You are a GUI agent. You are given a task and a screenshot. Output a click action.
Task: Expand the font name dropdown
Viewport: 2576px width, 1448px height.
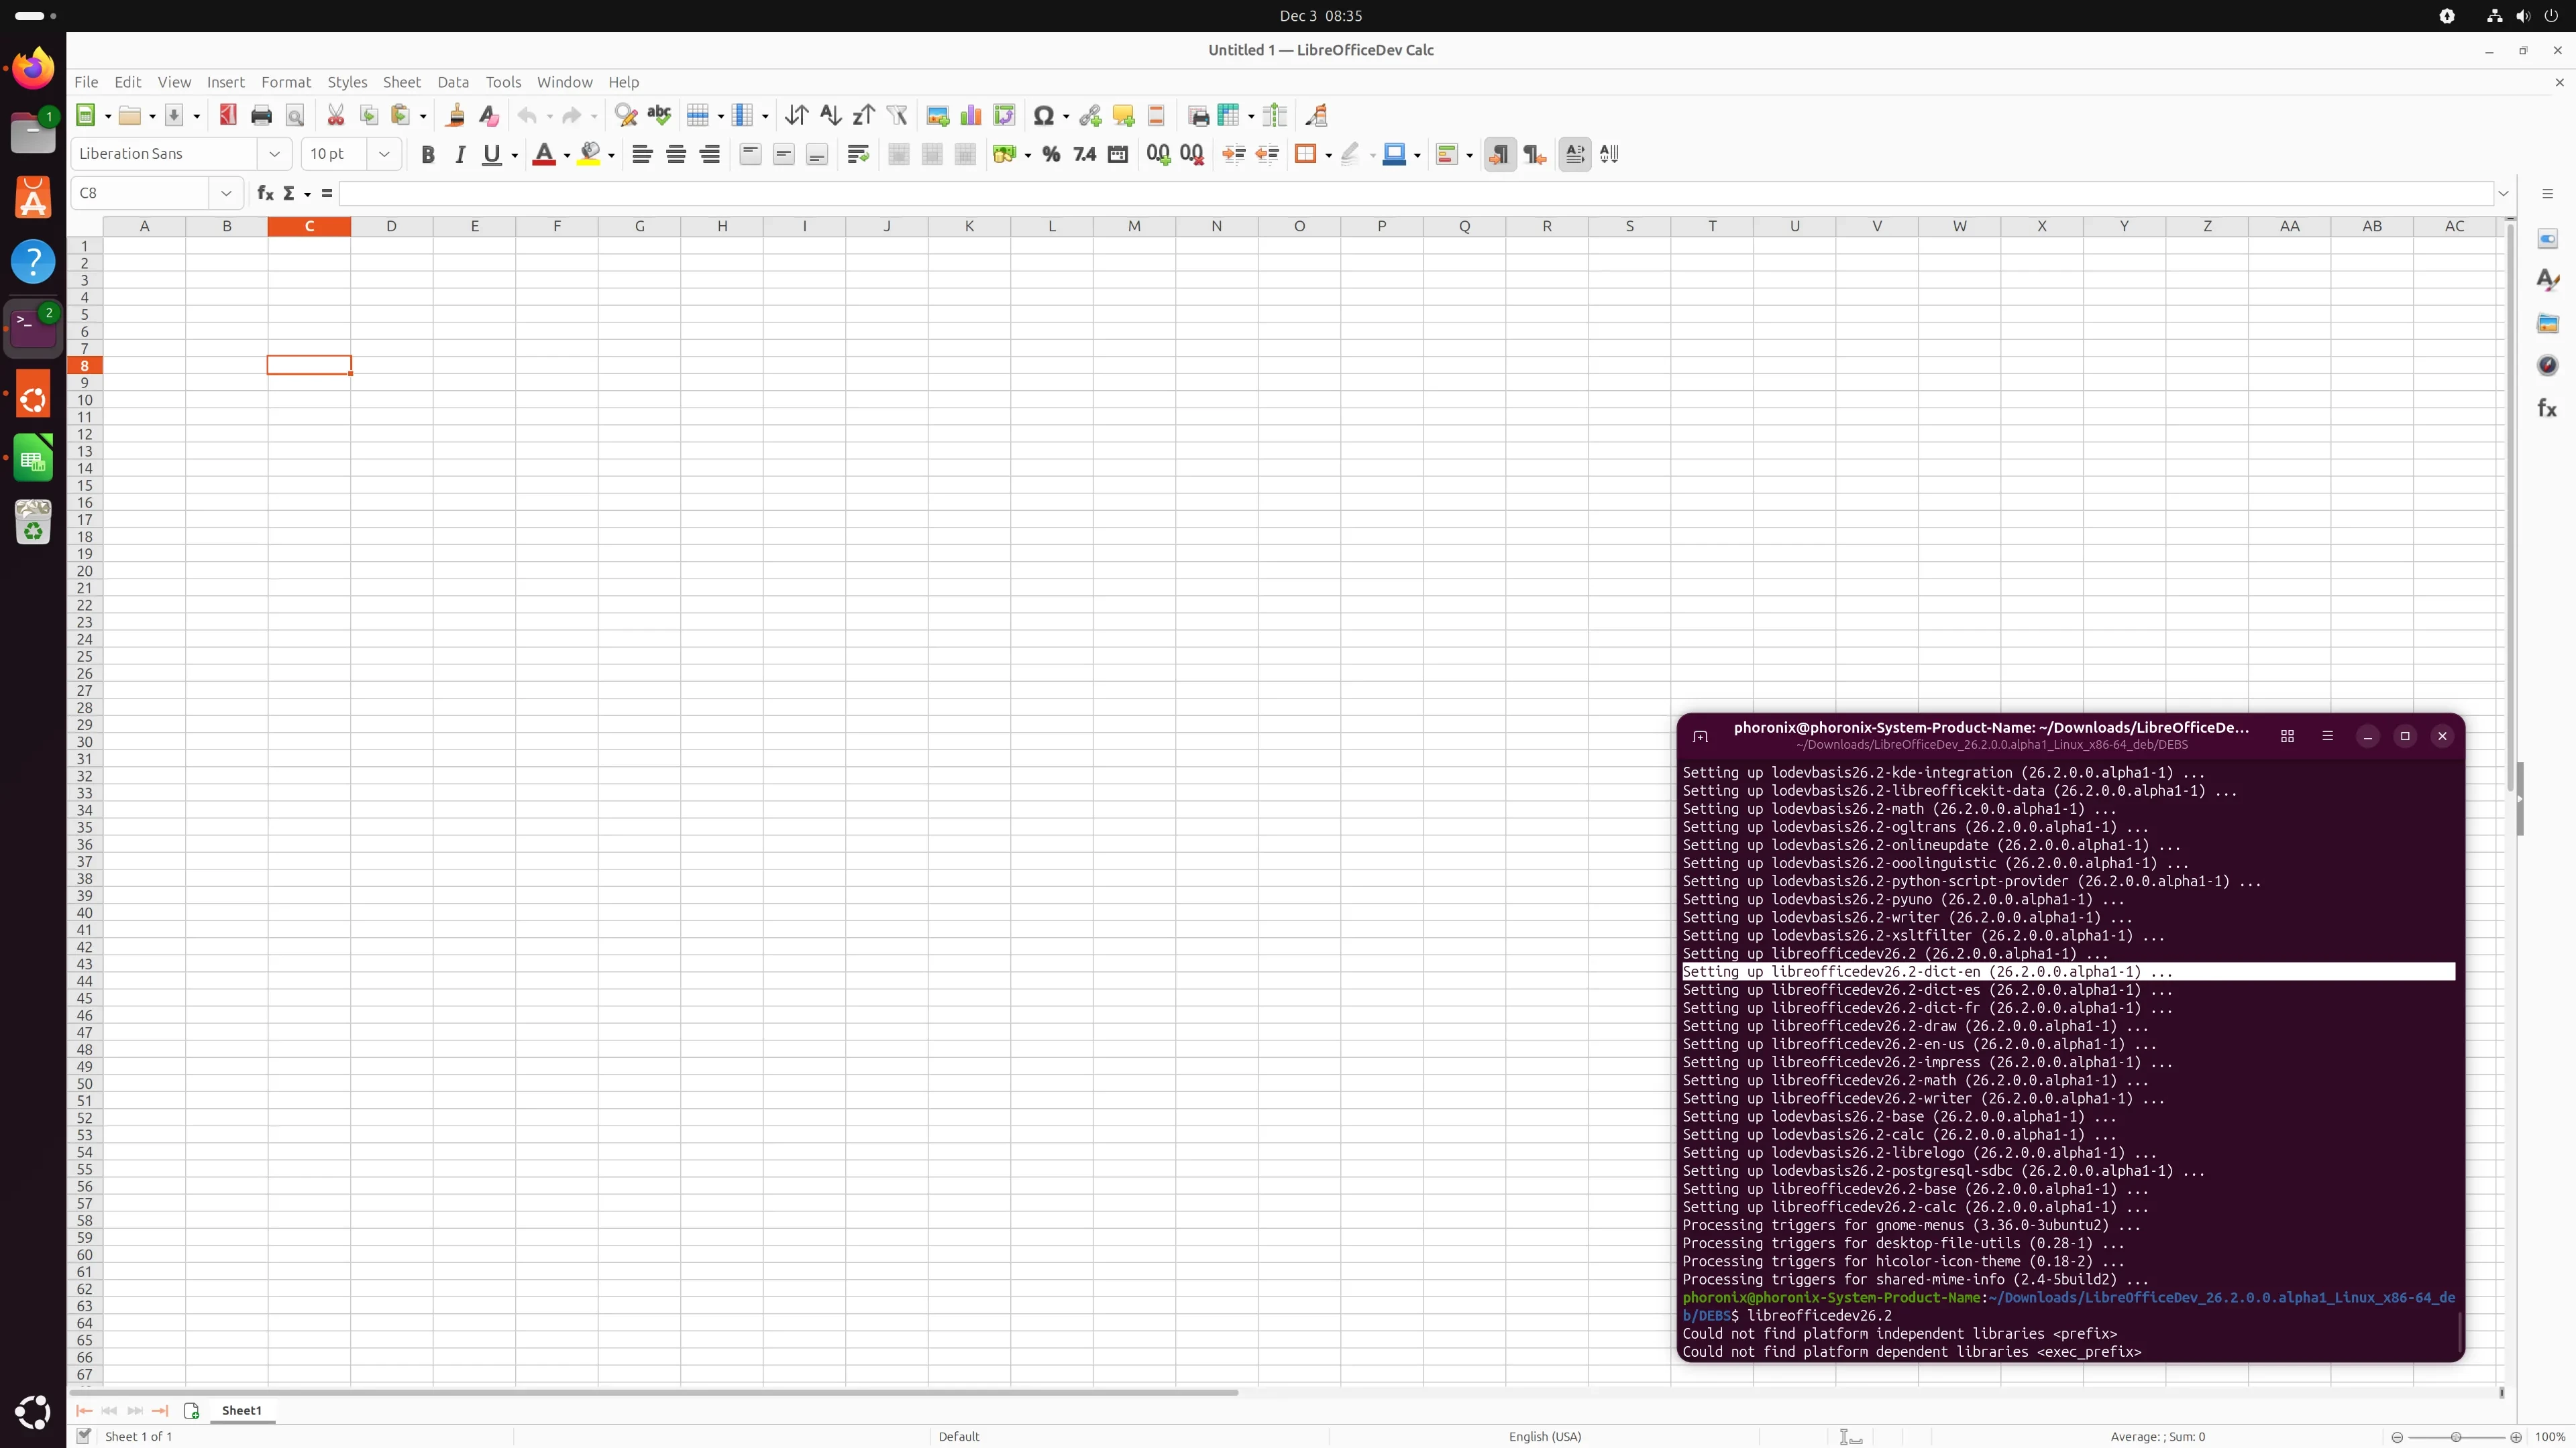[274, 154]
